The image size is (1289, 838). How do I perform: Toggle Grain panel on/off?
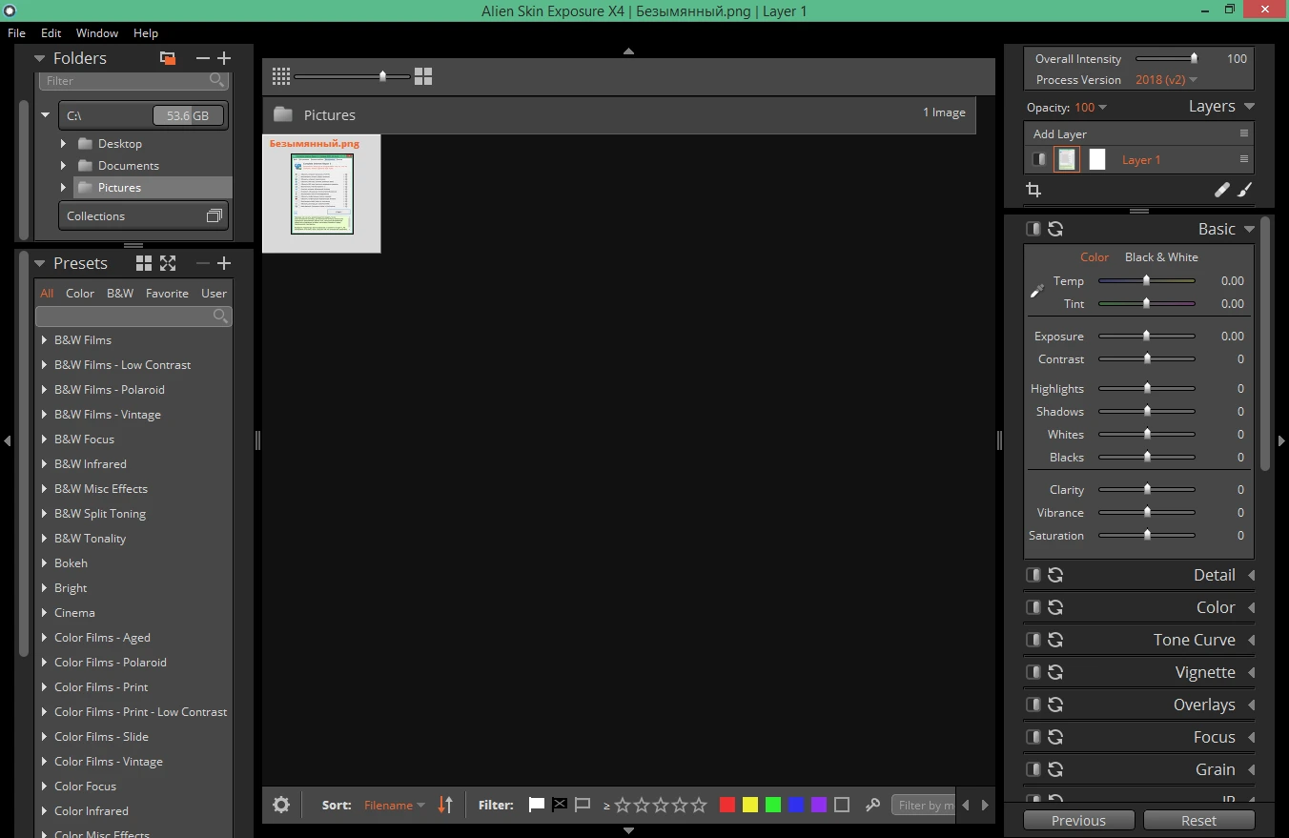(1033, 769)
